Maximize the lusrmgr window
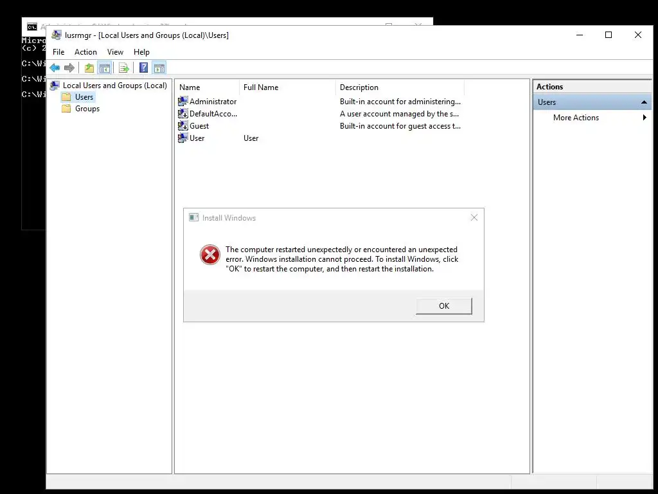This screenshot has width=658, height=494. (x=608, y=35)
